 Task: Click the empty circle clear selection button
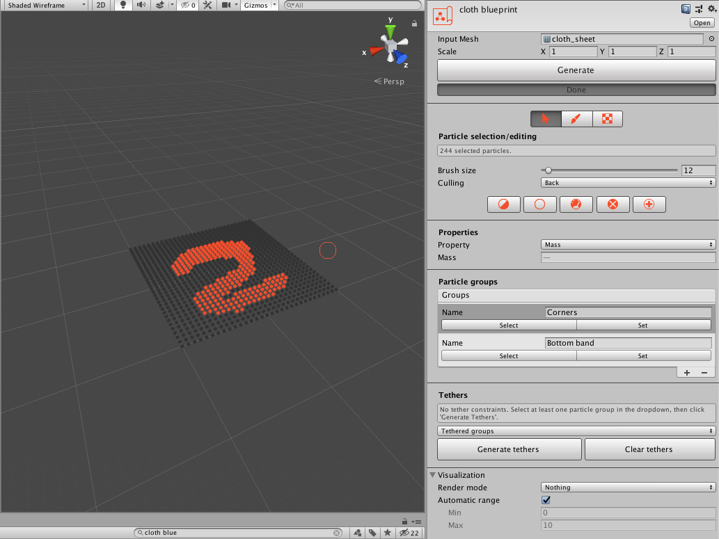click(x=539, y=204)
